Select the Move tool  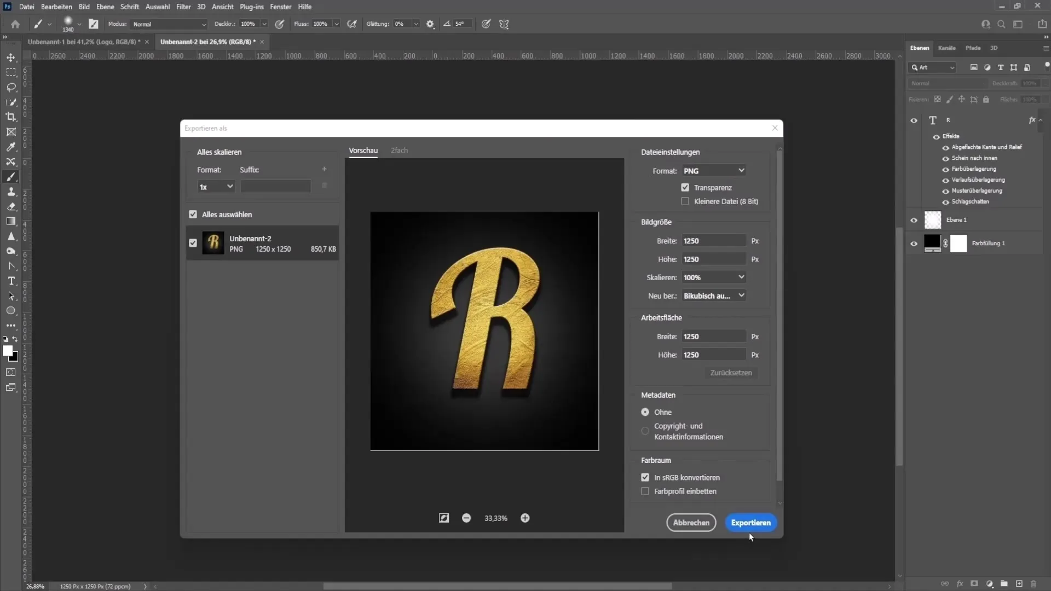[x=11, y=57]
